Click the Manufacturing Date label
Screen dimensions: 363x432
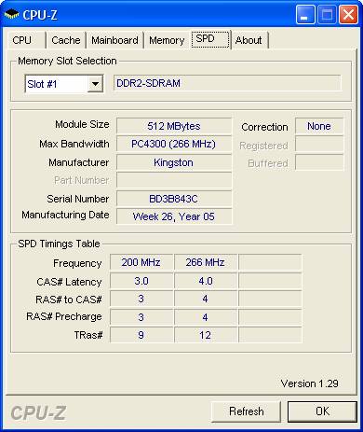click(x=65, y=215)
